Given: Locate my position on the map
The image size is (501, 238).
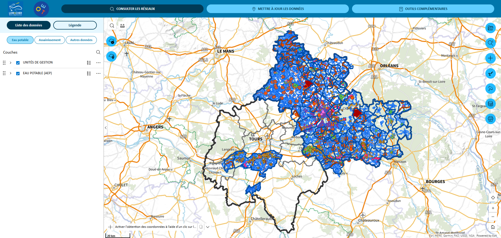Looking at the screenshot, I should click(493, 198).
